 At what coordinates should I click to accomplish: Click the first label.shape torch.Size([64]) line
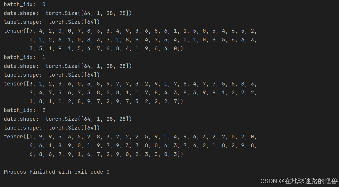(x=52, y=22)
